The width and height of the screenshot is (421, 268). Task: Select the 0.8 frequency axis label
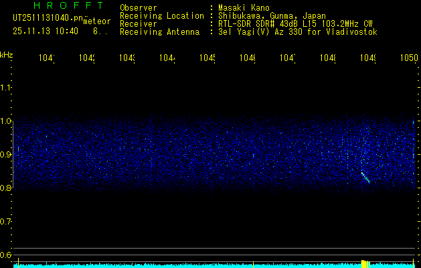(x=6, y=188)
